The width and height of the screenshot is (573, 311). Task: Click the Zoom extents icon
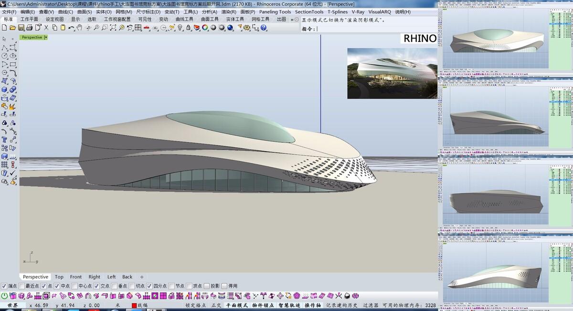click(x=113, y=28)
